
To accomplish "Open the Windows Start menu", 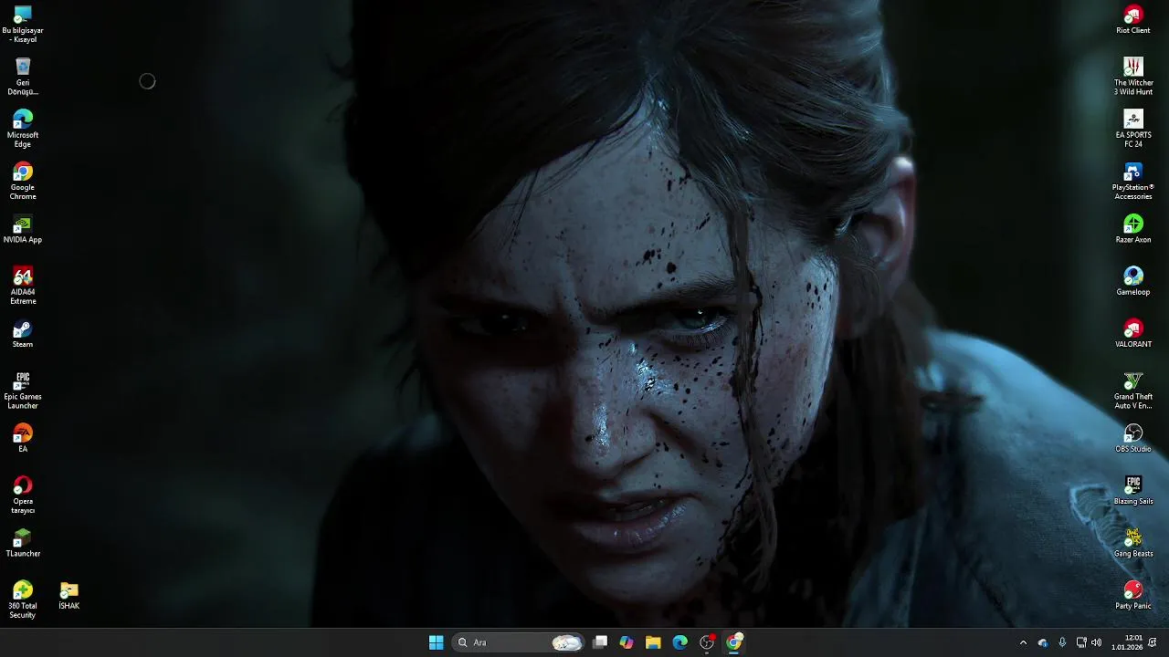I will pyautogui.click(x=437, y=642).
